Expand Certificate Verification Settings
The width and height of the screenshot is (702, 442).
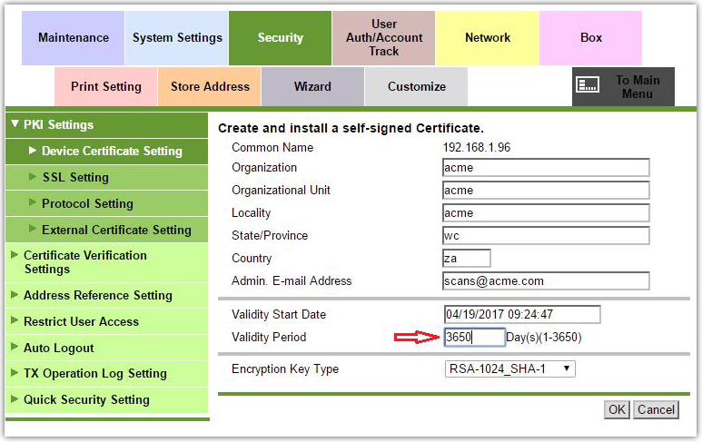coord(84,262)
